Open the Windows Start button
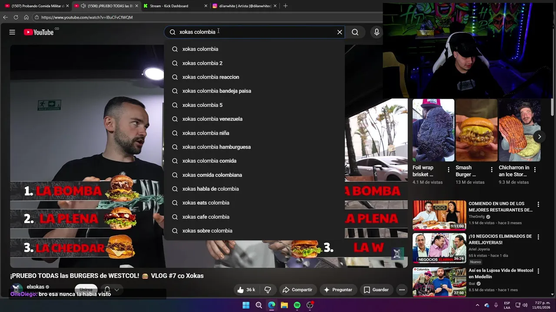This screenshot has width=556, height=312. (x=246, y=305)
